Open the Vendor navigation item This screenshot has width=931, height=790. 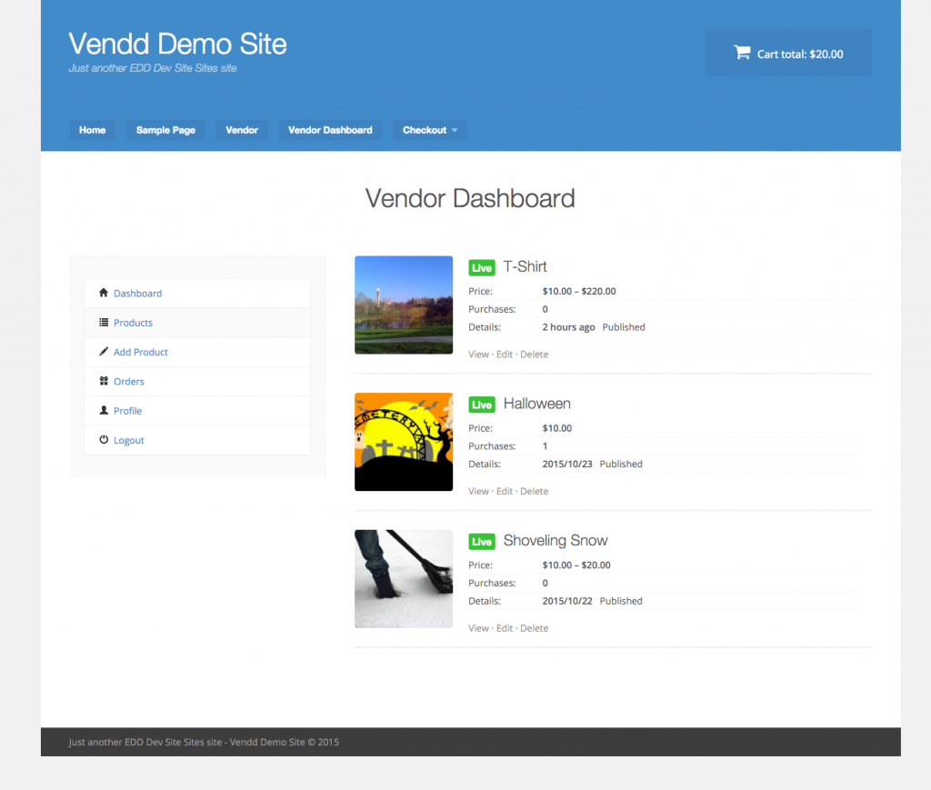242,130
